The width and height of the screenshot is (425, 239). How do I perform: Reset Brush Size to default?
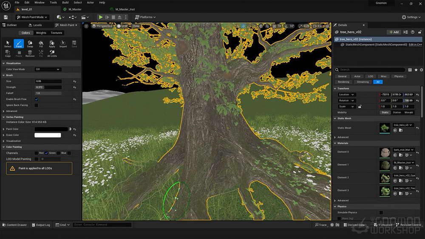74,81
